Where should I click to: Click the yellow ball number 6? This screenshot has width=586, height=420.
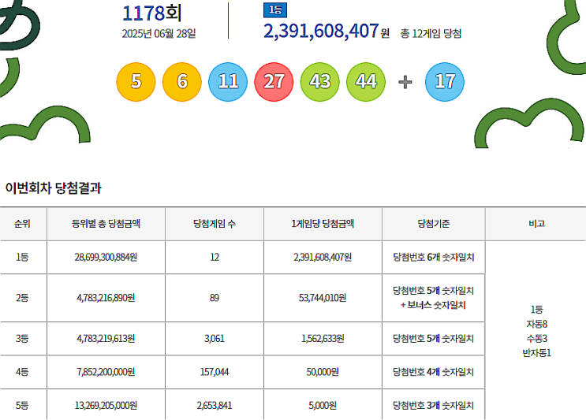click(x=181, y=82)
